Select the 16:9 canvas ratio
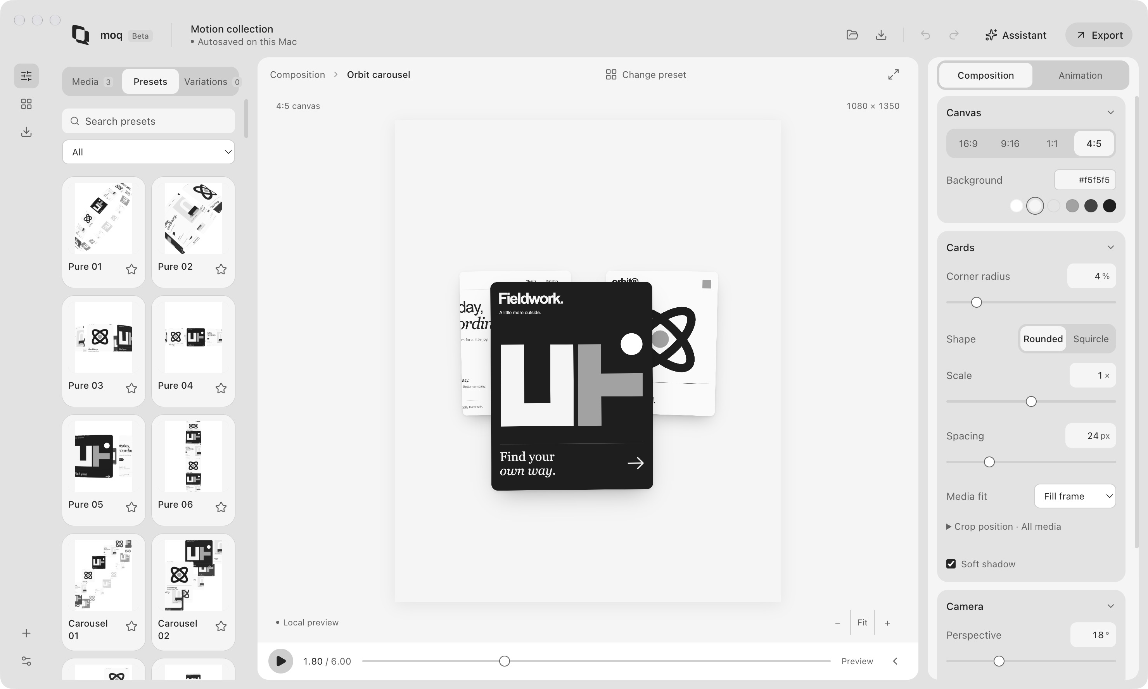Image resolution: width=1148 pixels, height=689 pixels. tap(968, 143)
